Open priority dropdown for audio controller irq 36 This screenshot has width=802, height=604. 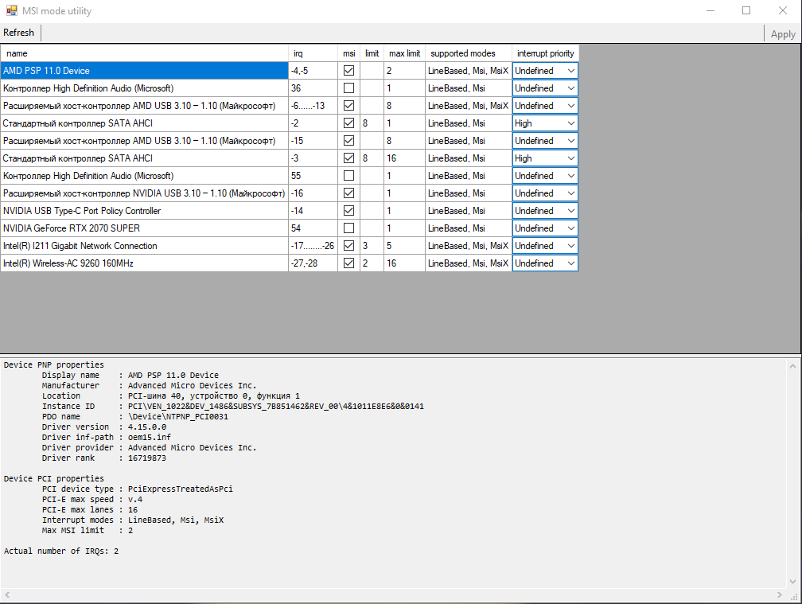(x=545, y=88)
